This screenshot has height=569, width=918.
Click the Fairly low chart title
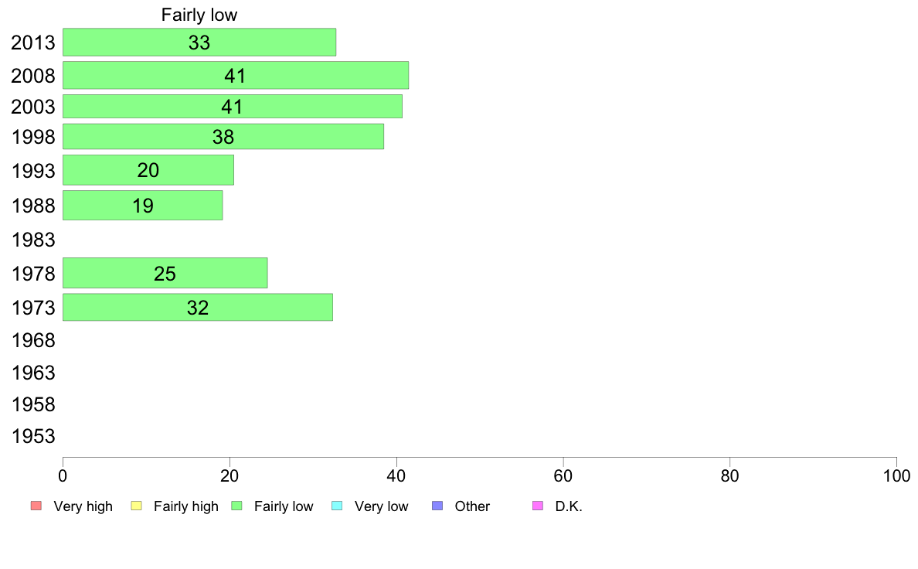(x=199, y=15)
